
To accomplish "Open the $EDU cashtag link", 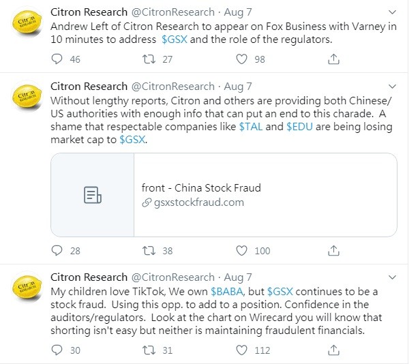I will (299, 126).
